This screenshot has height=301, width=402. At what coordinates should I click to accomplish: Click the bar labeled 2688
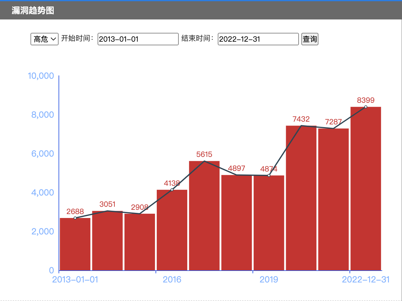[x=75, y=244]
